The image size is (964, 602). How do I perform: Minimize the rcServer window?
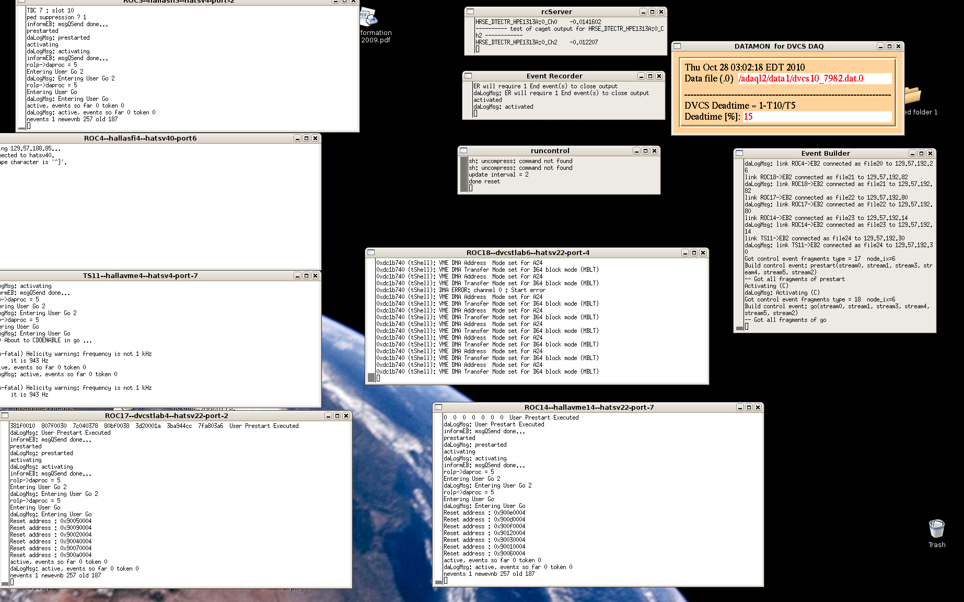[x=643, y=11]
